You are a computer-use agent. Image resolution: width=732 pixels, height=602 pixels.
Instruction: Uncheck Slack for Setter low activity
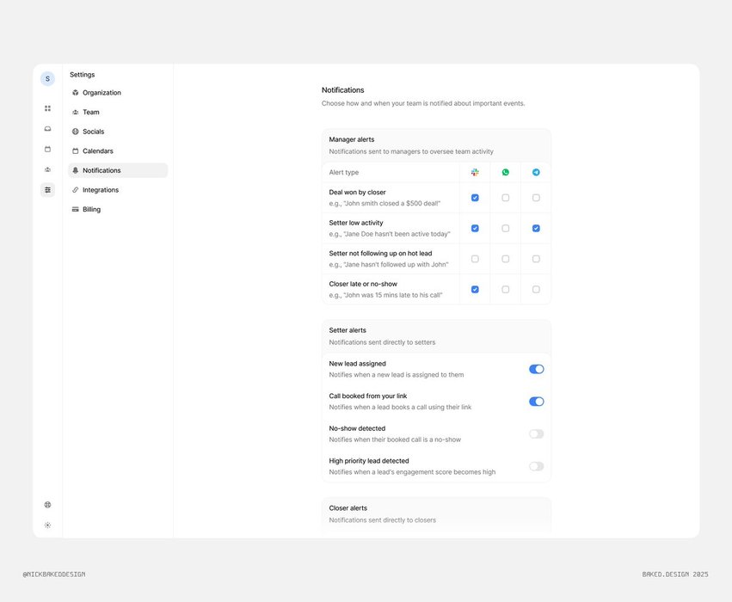475,228
